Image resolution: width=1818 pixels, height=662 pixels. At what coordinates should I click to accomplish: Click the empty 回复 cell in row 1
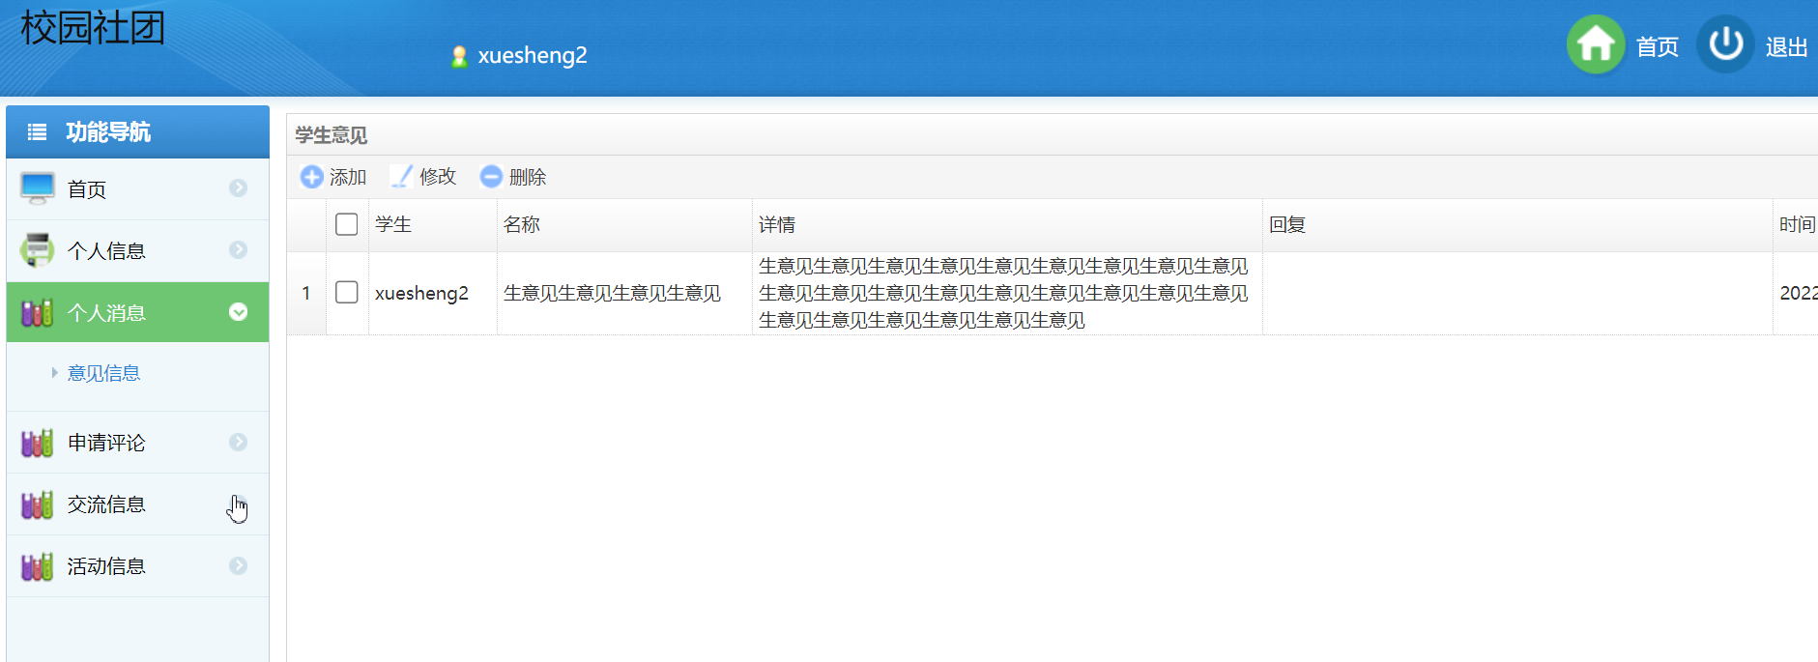tap(1517, 293)
